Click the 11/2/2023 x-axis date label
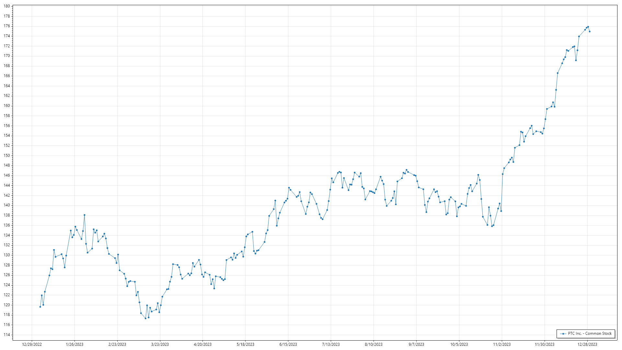Image resolution: width=622 pixels, height=350 pixels. (x=502, y=344)
